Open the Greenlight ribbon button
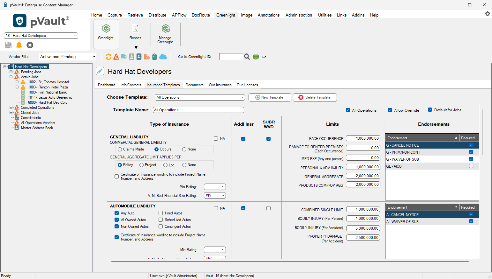492x279 pixels. [x=106, y=34]
